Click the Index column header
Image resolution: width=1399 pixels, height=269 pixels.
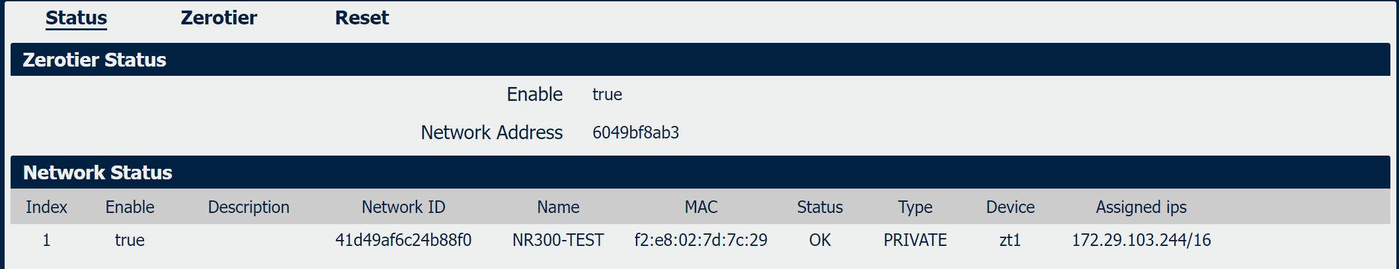pyautogui.click(x=46, y=207)
